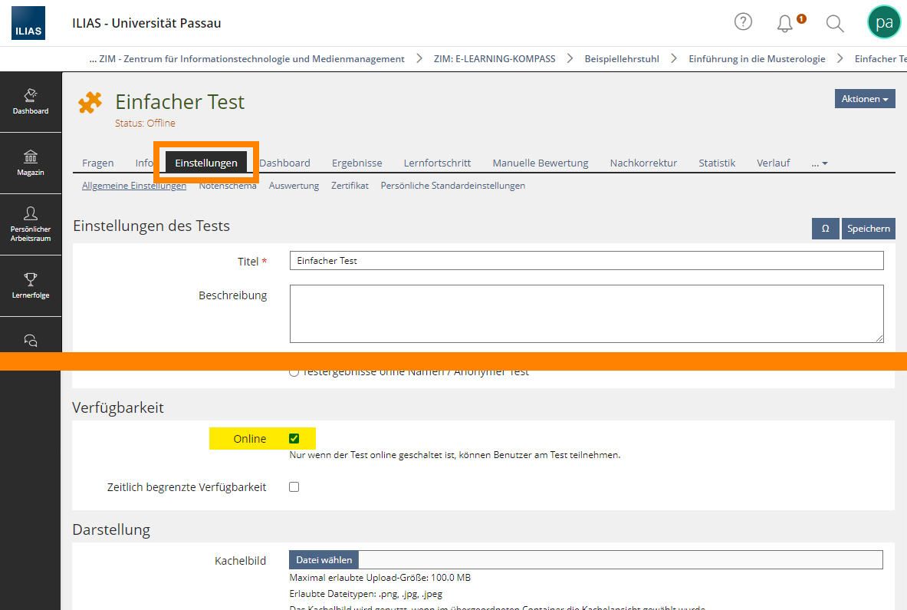
Task: Select the Einstellungen tab
Action: pos(206,163)
